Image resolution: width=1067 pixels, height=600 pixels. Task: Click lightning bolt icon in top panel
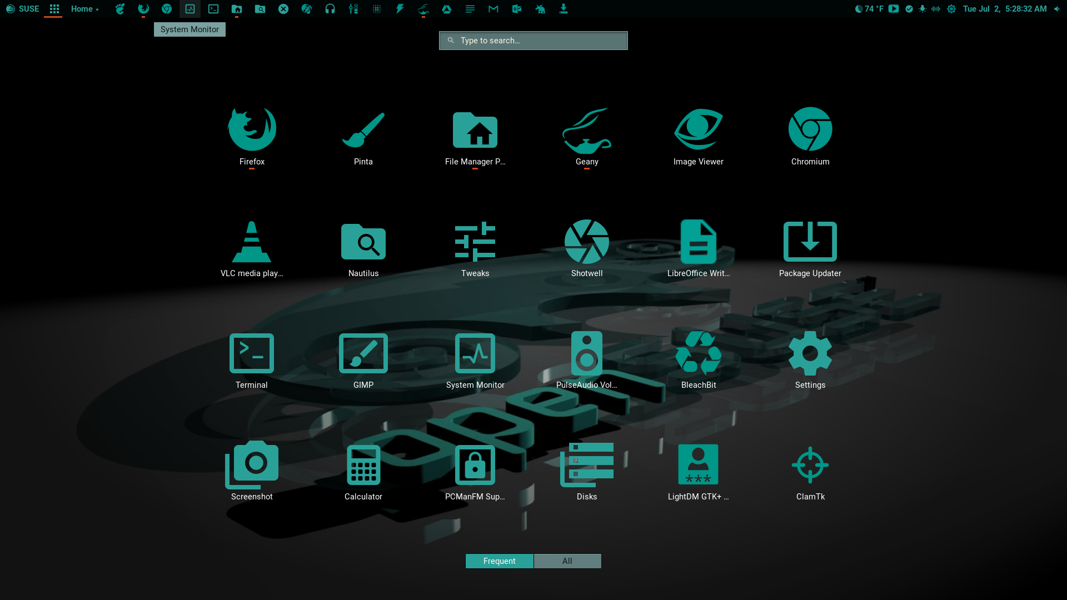400,9
